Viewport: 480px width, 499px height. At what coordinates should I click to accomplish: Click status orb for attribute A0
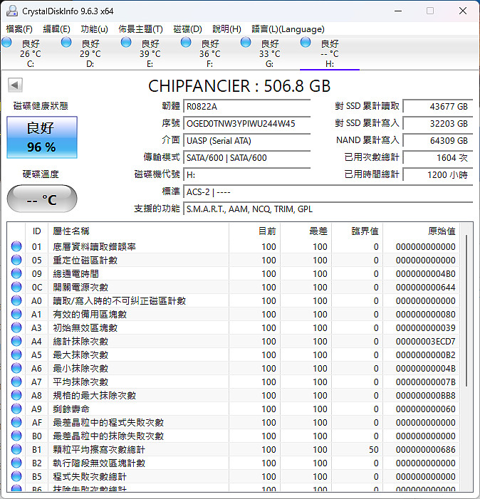click(x=16, y=300)
